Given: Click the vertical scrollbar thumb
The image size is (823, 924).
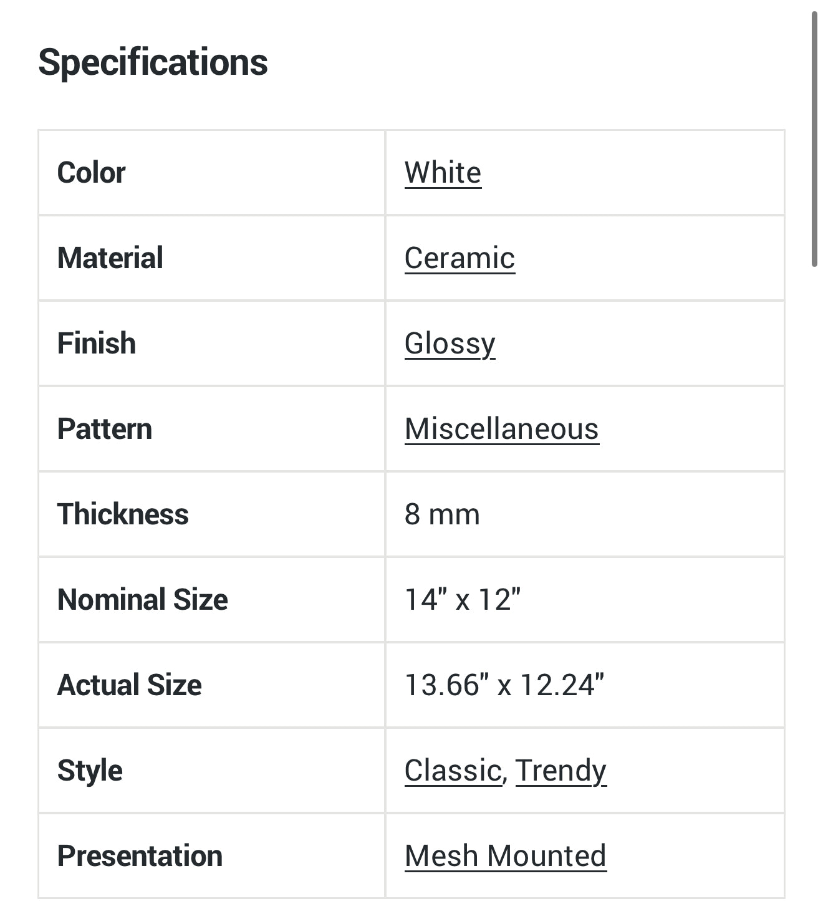Looking at the screenshot, I should point(814,138).
